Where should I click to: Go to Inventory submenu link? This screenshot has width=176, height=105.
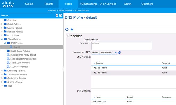click(52, 10)
